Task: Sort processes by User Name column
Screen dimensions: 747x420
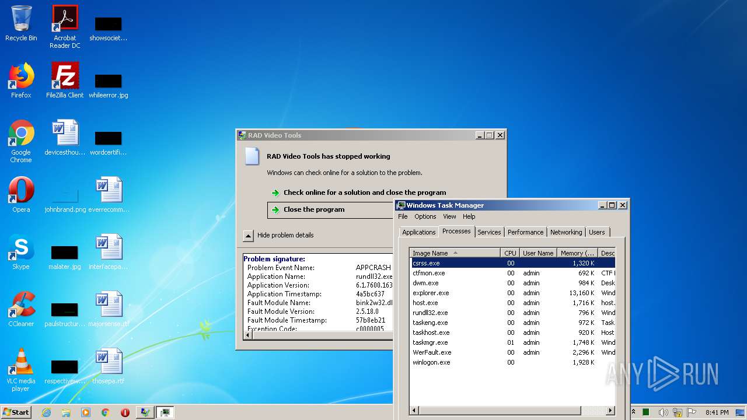Action: tap(538, 253)
